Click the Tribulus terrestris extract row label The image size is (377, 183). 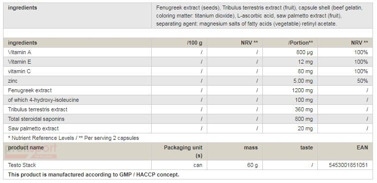tap(38, 110)
